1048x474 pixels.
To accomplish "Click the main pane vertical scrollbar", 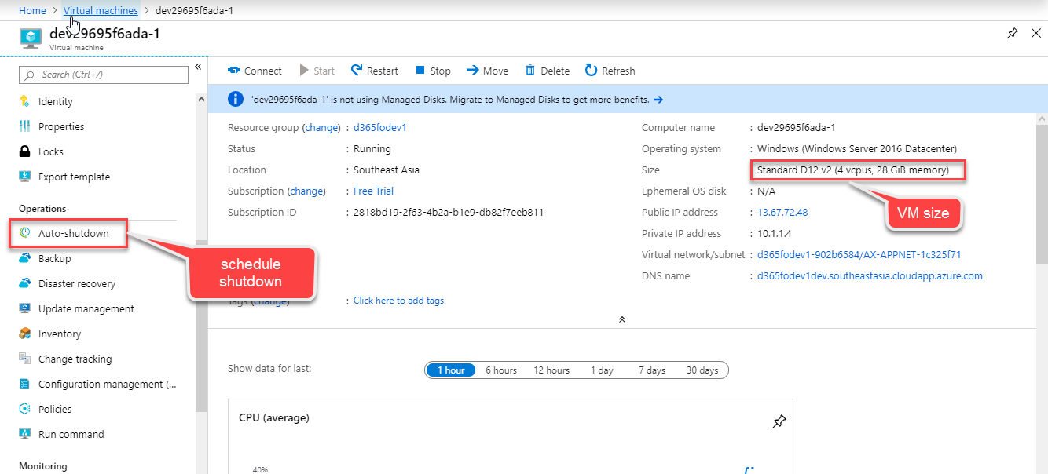I will click(1042, 192).
